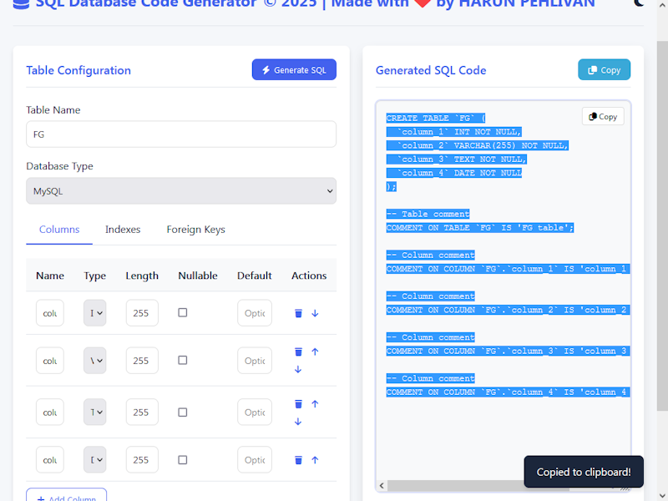Viewport: 668px width, 501px height.
Task: Click trash icon in the second column row
Action: [x=298, y=352]
